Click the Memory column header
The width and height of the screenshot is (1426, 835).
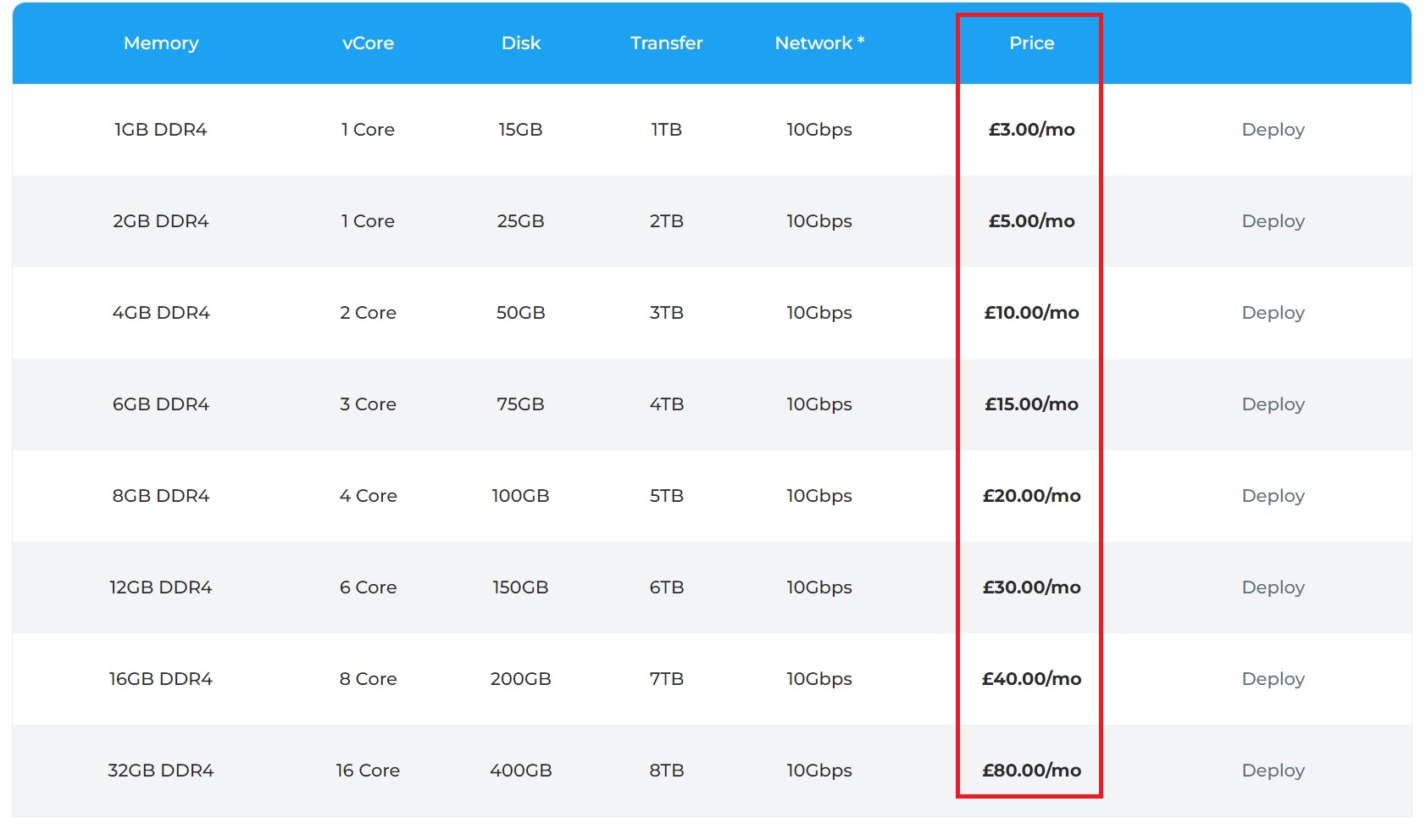(161, 43)
